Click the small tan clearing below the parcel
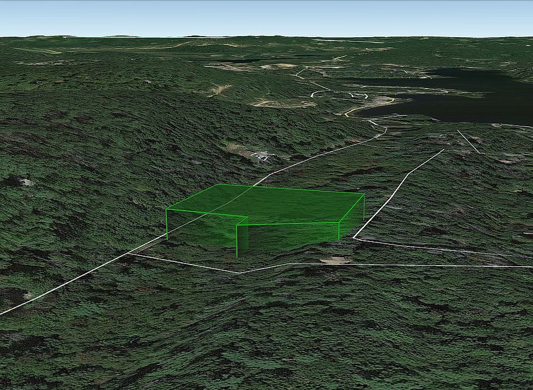Screen dimensions: 533x390 click(335, 260)
